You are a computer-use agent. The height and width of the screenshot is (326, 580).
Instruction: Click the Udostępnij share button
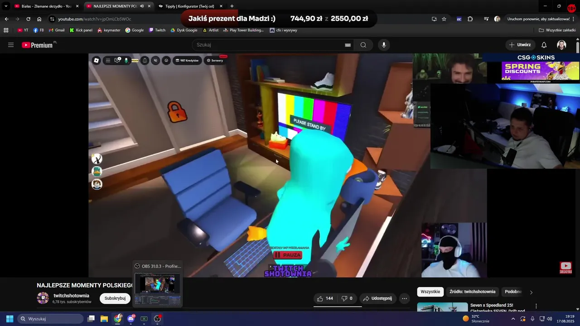pos(377,298)
